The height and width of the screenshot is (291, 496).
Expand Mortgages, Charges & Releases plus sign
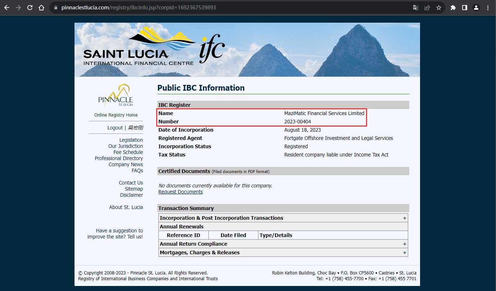coord(405,253)
